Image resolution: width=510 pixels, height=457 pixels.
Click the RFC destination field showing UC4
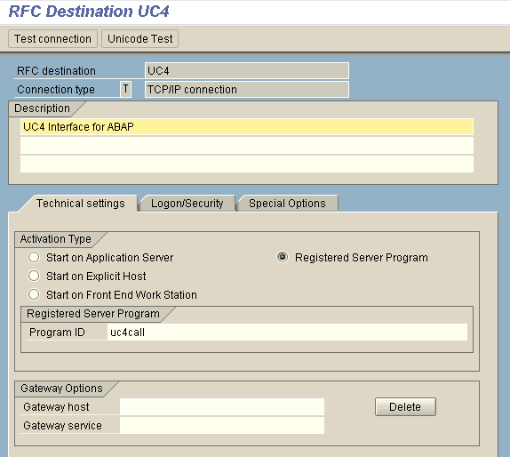(x=247, y=70)
